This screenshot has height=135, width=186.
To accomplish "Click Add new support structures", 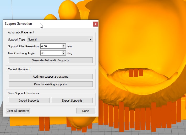I will [51, 77].
